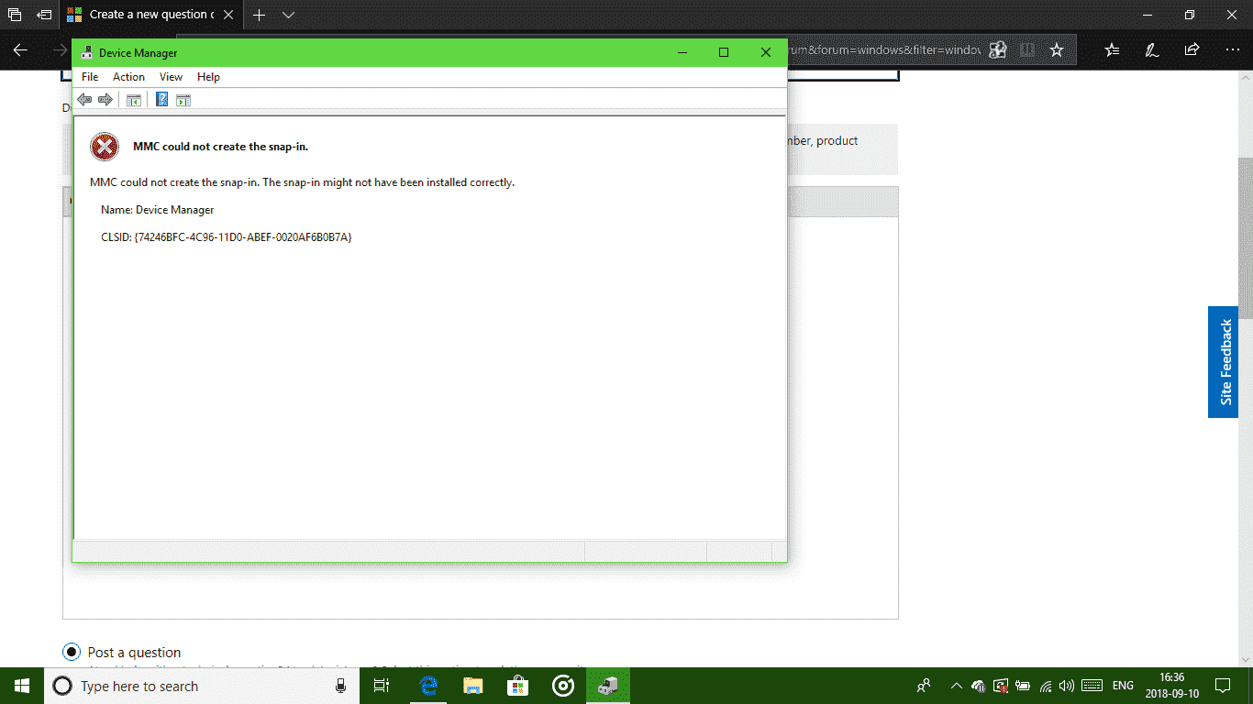Open a new tab in Edge
The width and height of the screenshot is (1253, 704).
pos(260,15)
